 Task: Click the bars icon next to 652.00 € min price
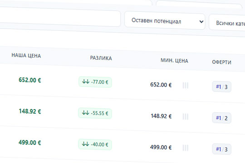click(x=186, y=86)
